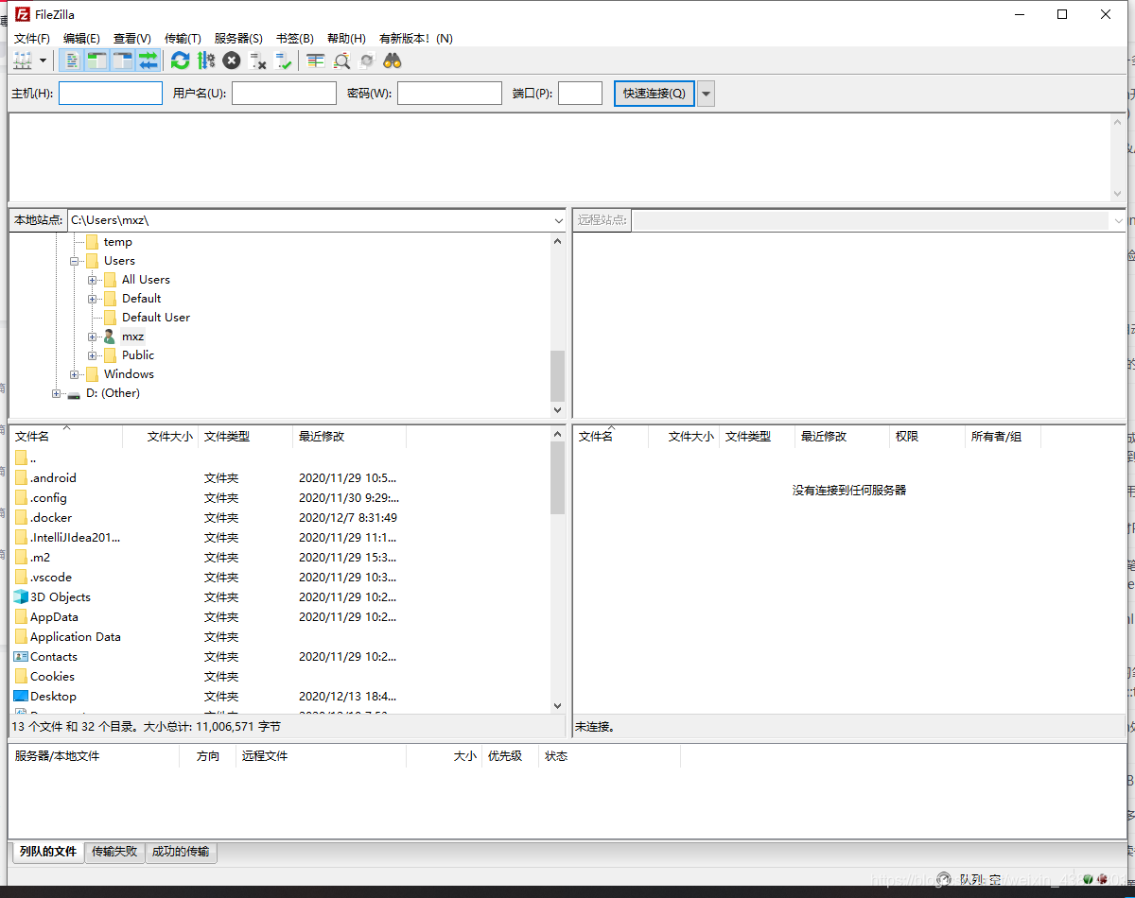
Task: Switch to the 传输失败 tab
Action: tap(114, 852)
